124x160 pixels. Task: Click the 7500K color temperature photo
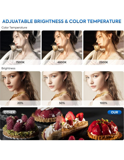click(20, 48)
